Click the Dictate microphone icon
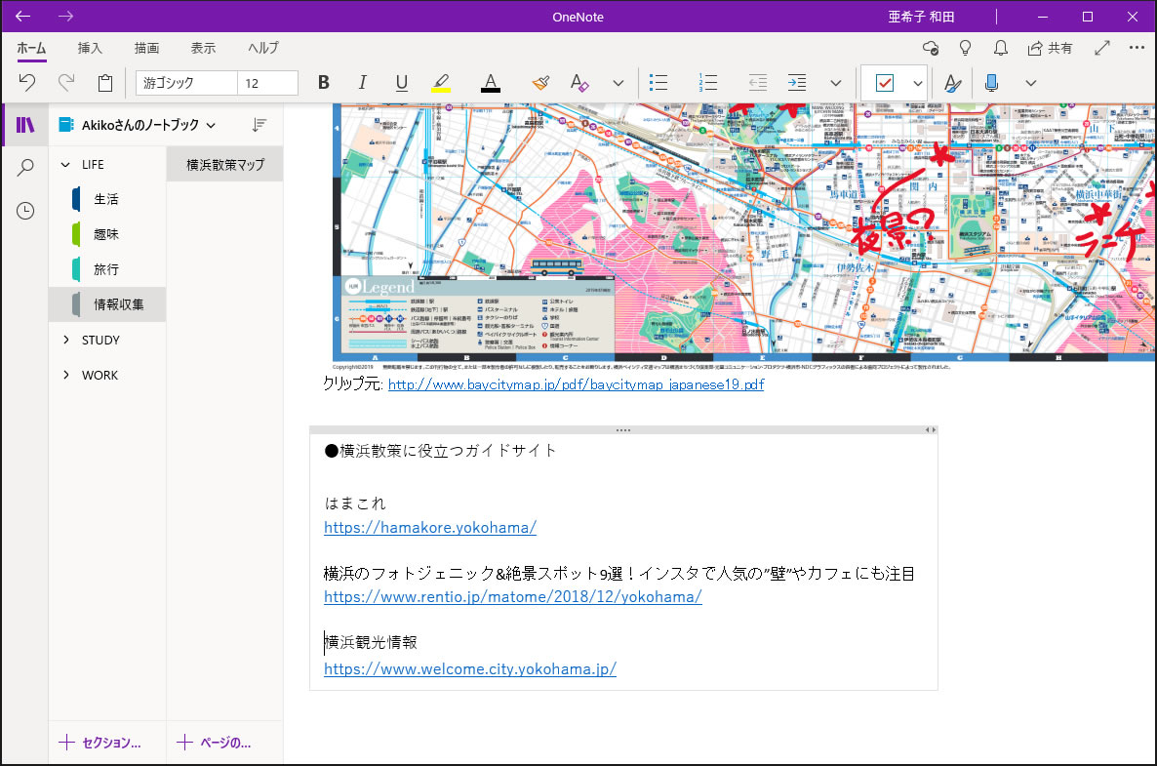The width and height of the screenshot is (1157, 766). [x=991, y=83]
